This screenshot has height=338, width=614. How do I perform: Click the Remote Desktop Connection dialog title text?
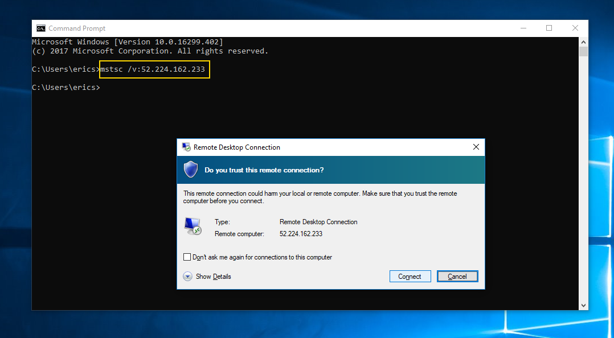click(237, 147)
